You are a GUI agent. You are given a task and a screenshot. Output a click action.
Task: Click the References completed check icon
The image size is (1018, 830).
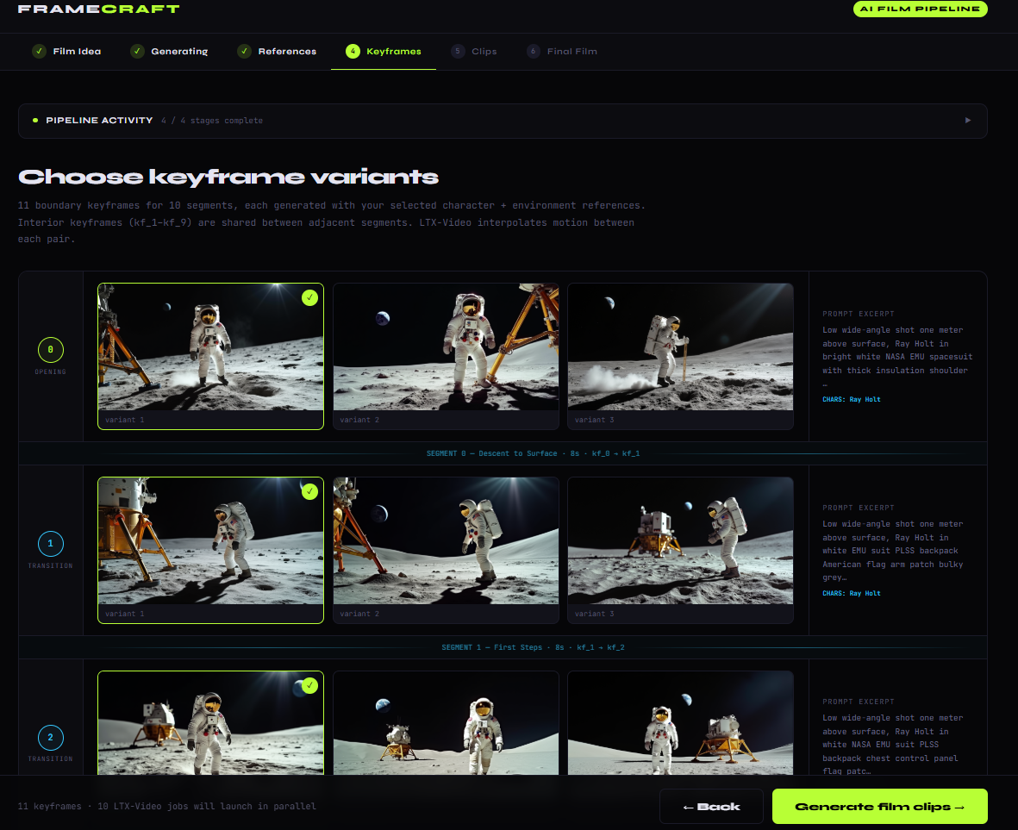click(x=244, y=51)
